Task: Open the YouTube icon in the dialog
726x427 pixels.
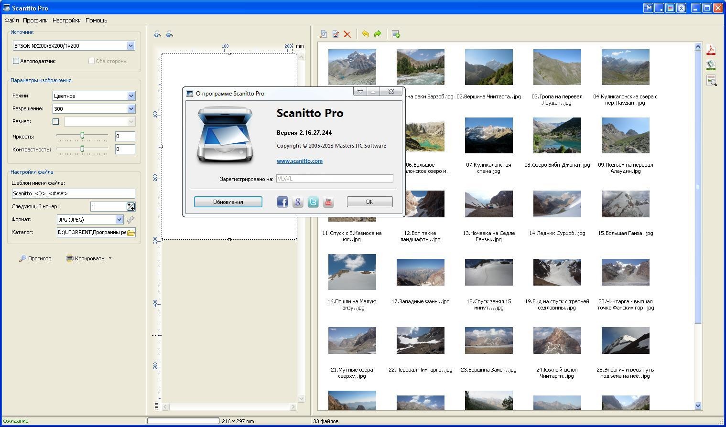Action: coord(328,202)
